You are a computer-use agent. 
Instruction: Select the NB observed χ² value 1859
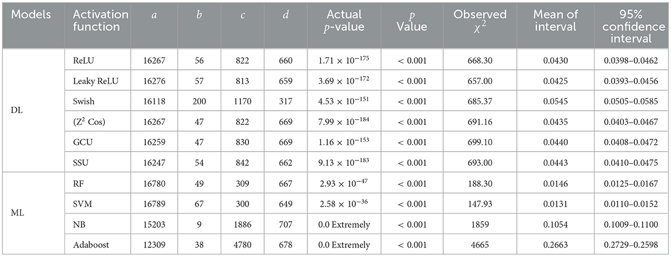(480, 225)
